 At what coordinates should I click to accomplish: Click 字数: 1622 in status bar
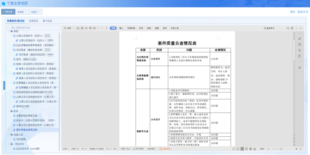coord(125,149)
